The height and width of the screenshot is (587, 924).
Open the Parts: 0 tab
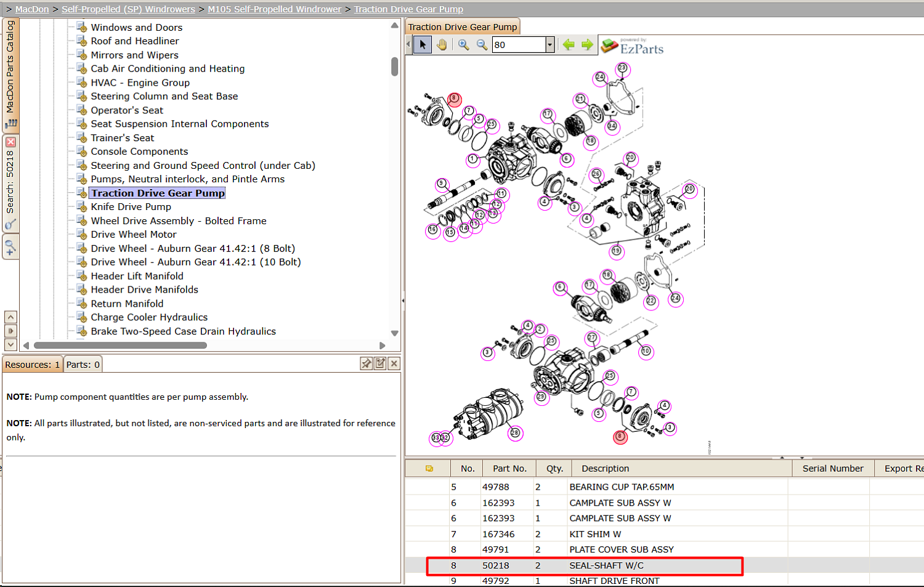pos(83,365)
